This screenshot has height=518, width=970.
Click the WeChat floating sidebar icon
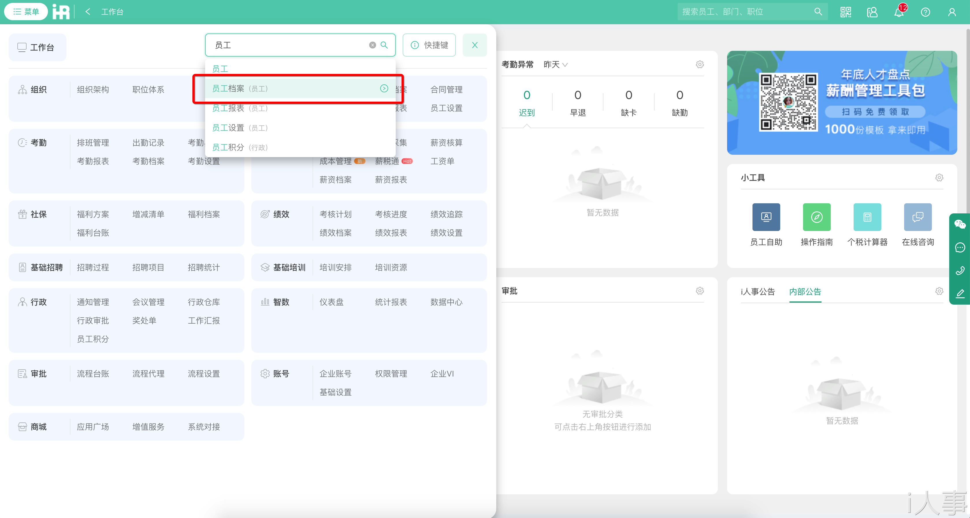pos(960,225)
